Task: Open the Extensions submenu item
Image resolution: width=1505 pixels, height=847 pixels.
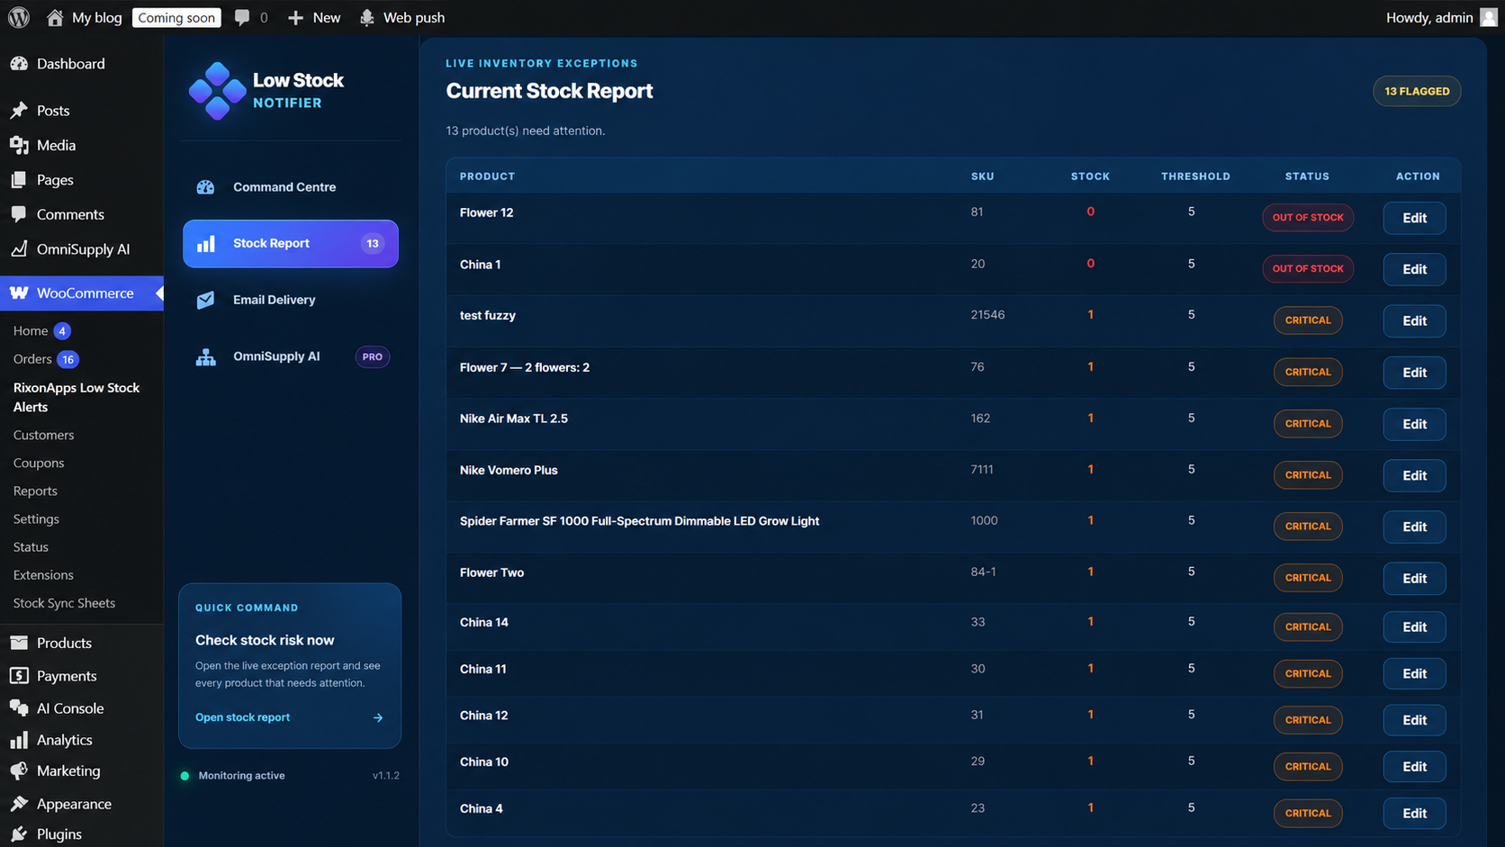Action: tap(43, 574)
